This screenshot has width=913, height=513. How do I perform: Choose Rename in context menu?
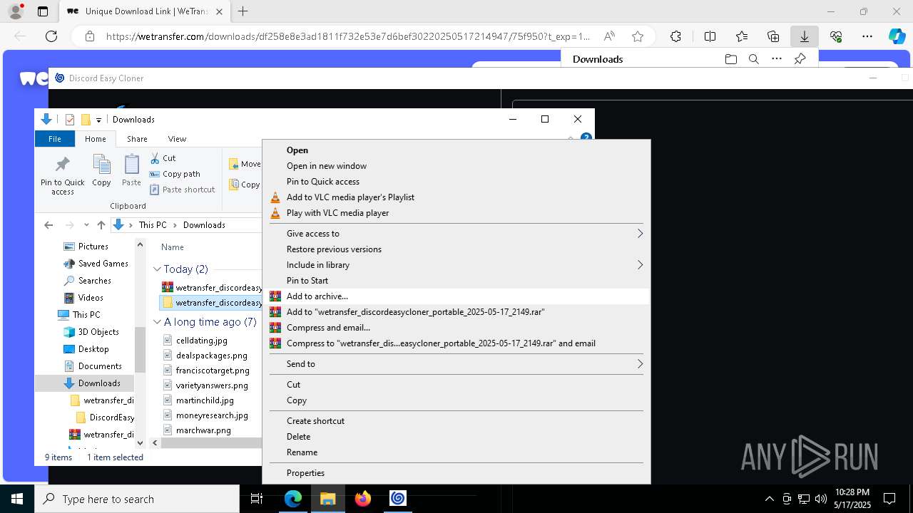coord(457,452)
